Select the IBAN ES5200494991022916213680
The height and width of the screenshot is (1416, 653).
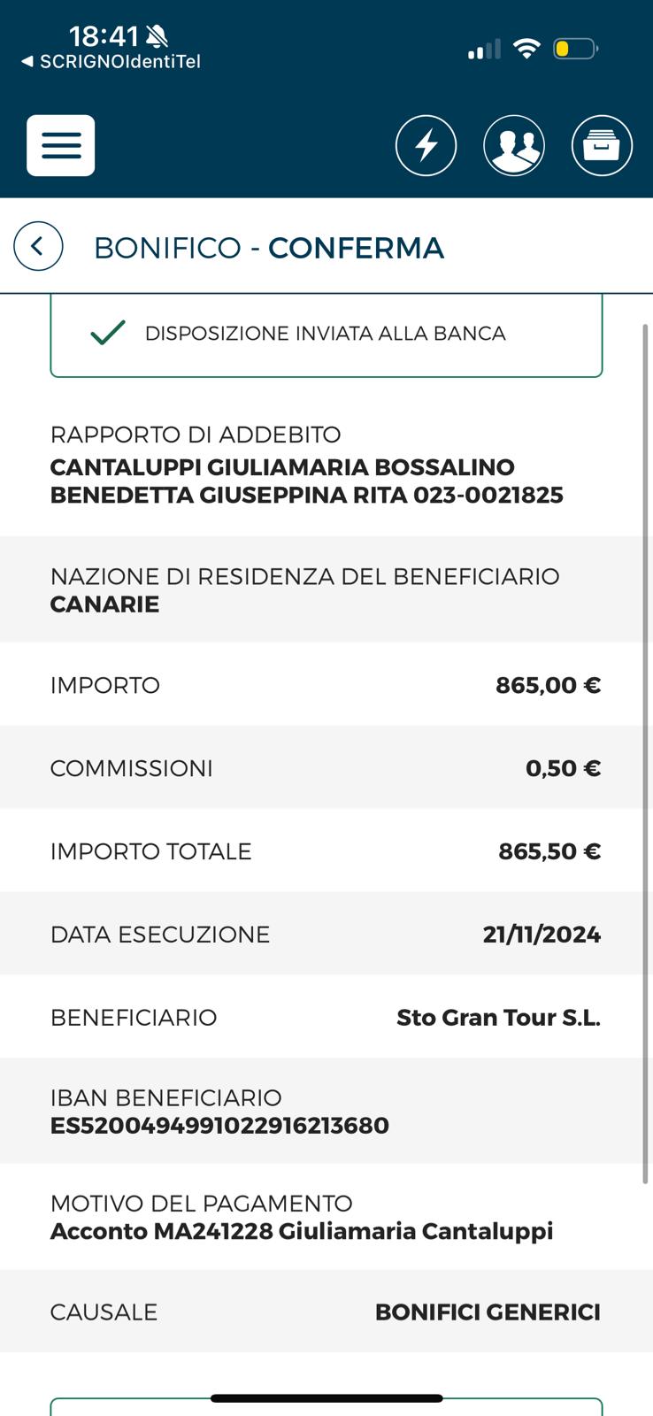[219, 1126]
